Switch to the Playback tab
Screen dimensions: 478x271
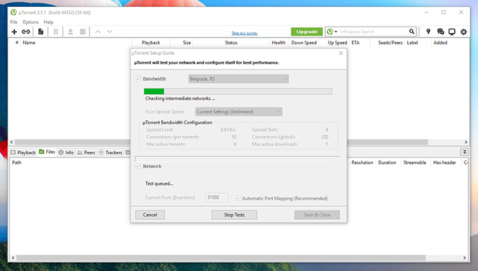coord(23,152)
